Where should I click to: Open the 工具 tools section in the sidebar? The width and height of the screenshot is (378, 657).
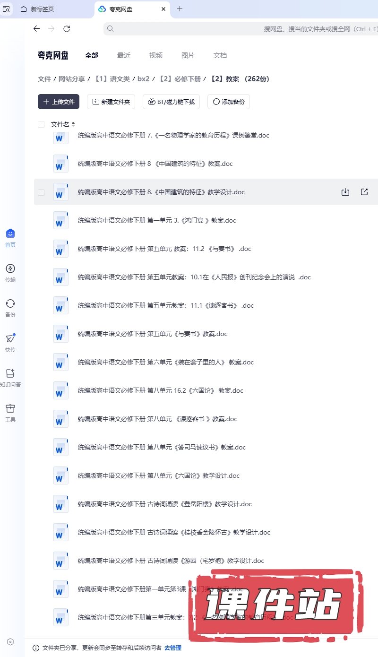coord(10,413)
